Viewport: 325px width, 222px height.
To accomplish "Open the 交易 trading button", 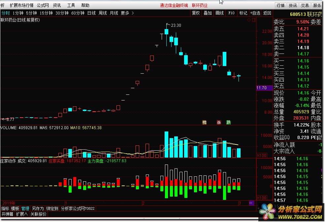I will (305, 5).
